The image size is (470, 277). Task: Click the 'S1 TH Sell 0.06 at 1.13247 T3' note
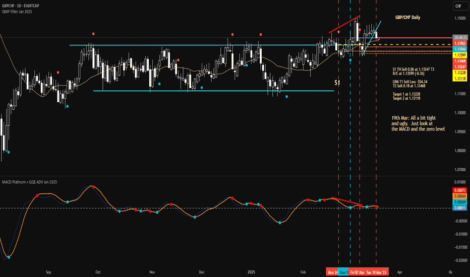click(414, 69)
